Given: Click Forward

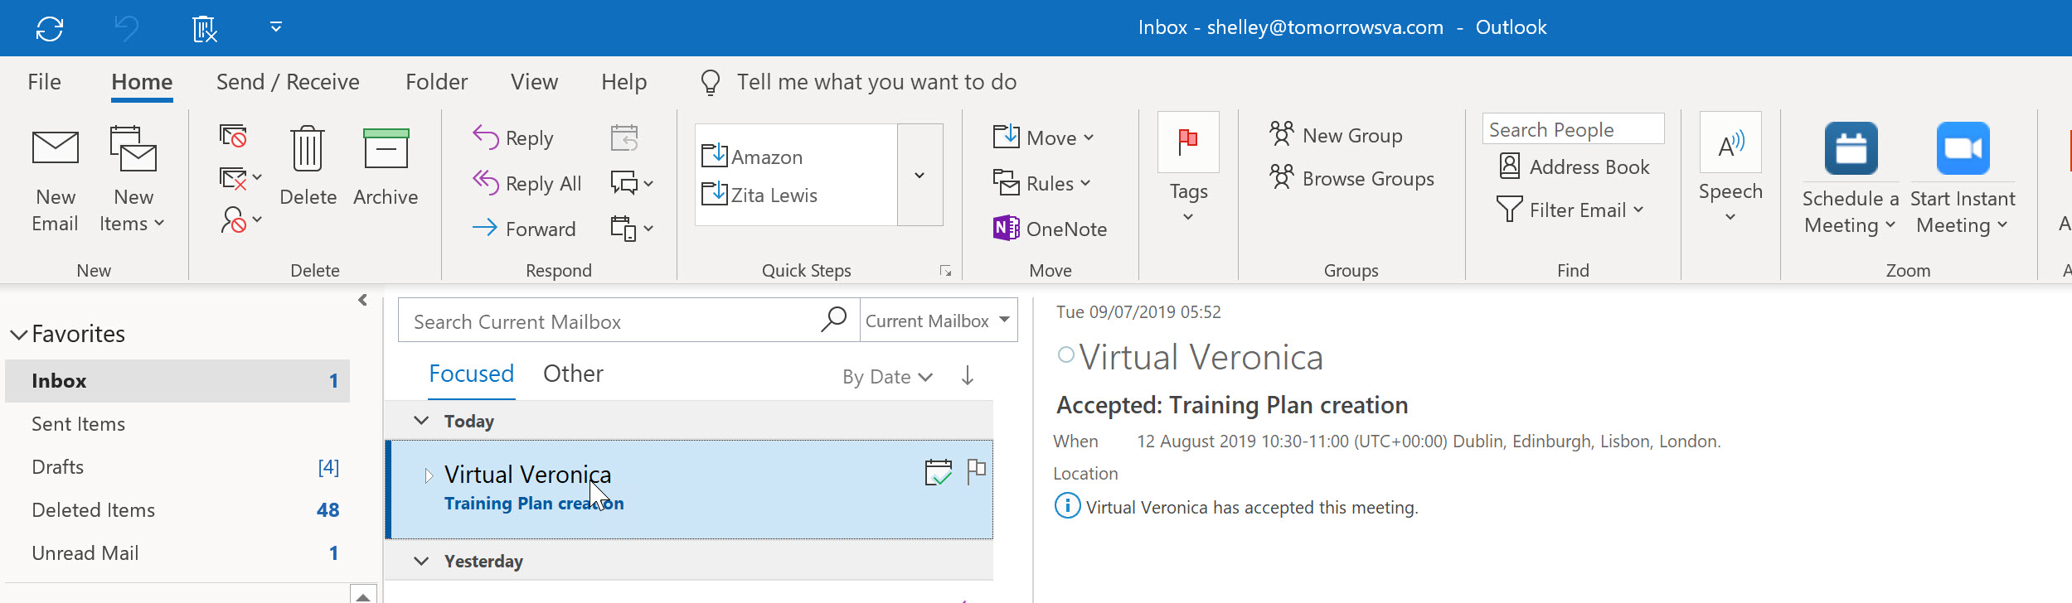Looking at the screenshot, I should [x=524, y=229].
